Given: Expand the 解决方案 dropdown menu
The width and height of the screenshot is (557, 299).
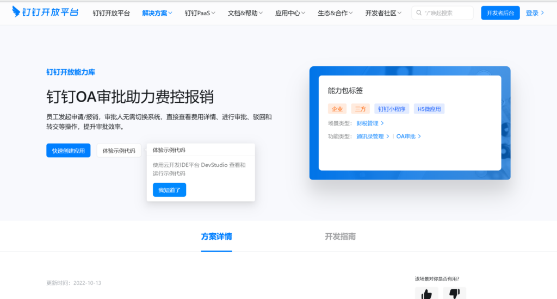Looking at the screenshot, I should click(x=157, y=13).
